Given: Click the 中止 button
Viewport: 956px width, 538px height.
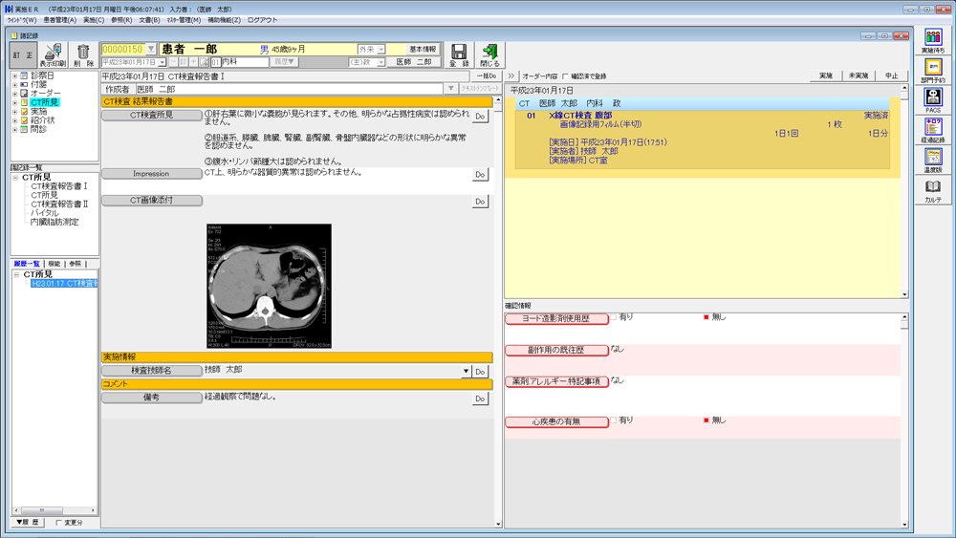Looking at the screenshot, I should click(x=891, y=76).
